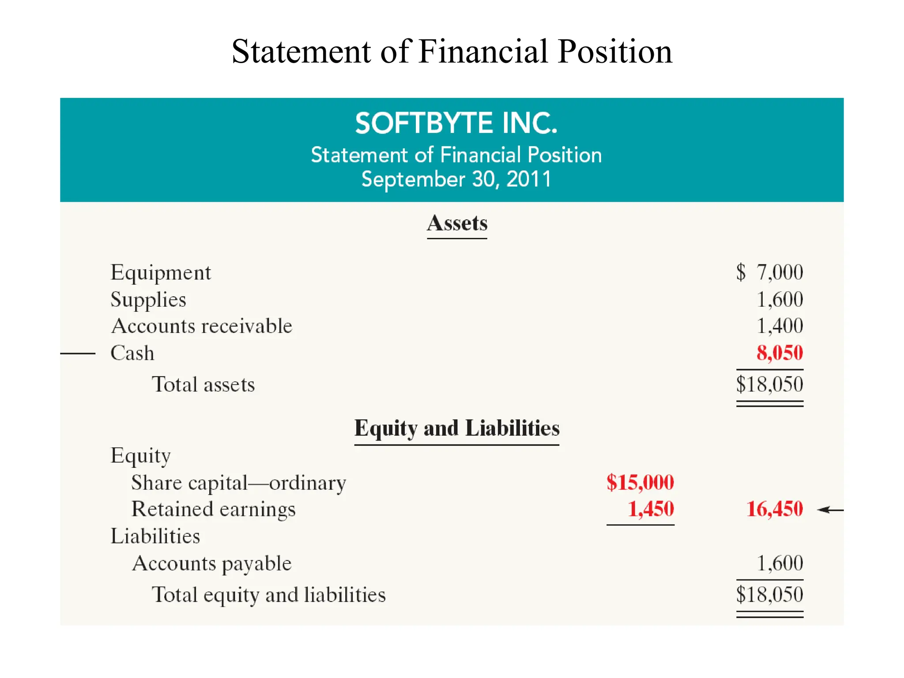
Task: Click the Cash row label
Action: coord(132,353)
